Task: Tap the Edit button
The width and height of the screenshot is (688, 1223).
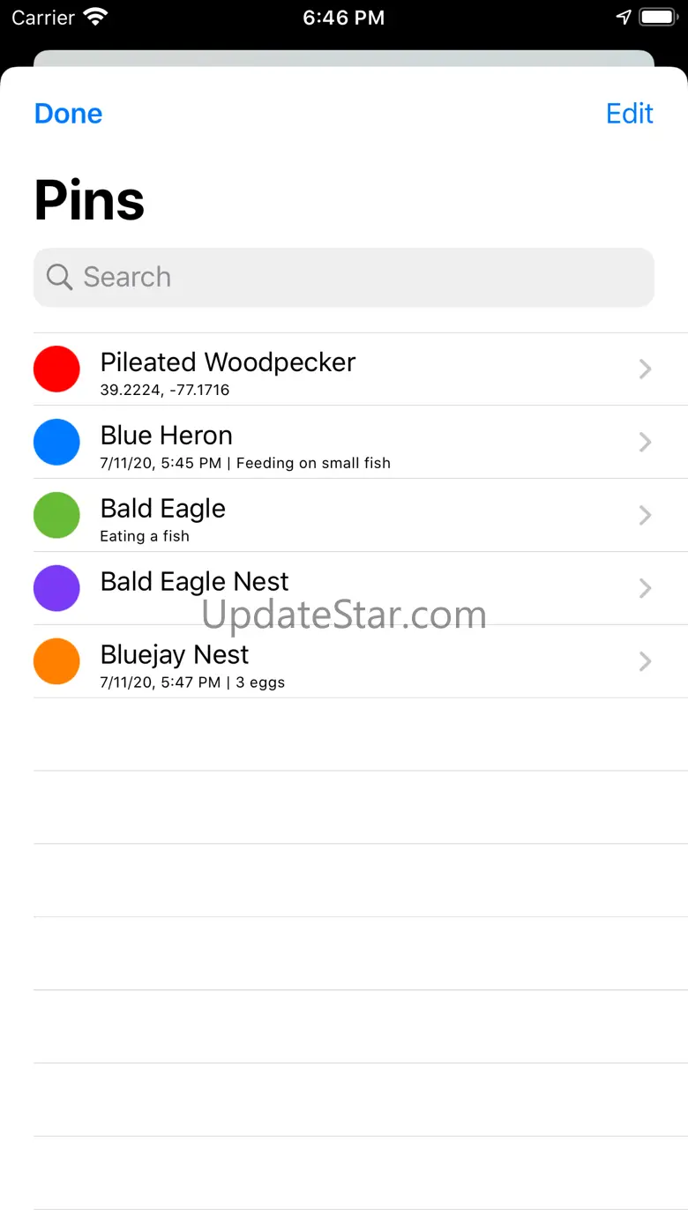Action: [x=629, y=114]
